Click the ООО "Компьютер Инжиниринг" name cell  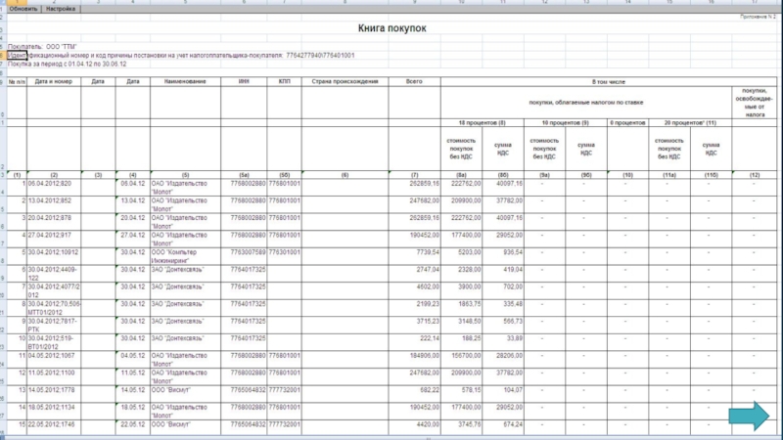(183, 254)
